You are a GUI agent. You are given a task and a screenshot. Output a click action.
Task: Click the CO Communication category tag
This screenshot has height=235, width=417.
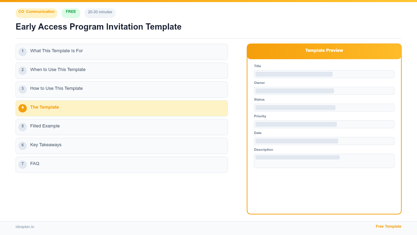coord(36,13)
